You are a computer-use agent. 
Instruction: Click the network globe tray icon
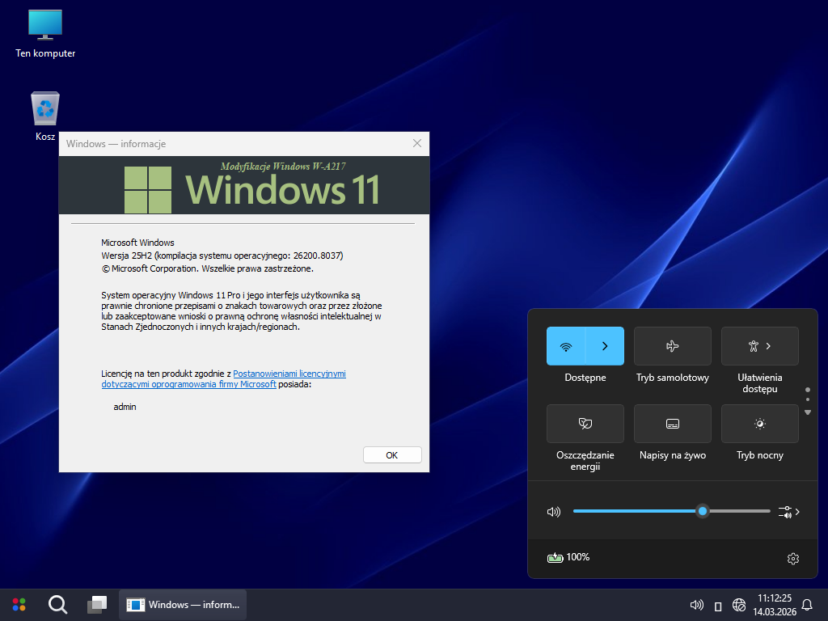[738, 605]
